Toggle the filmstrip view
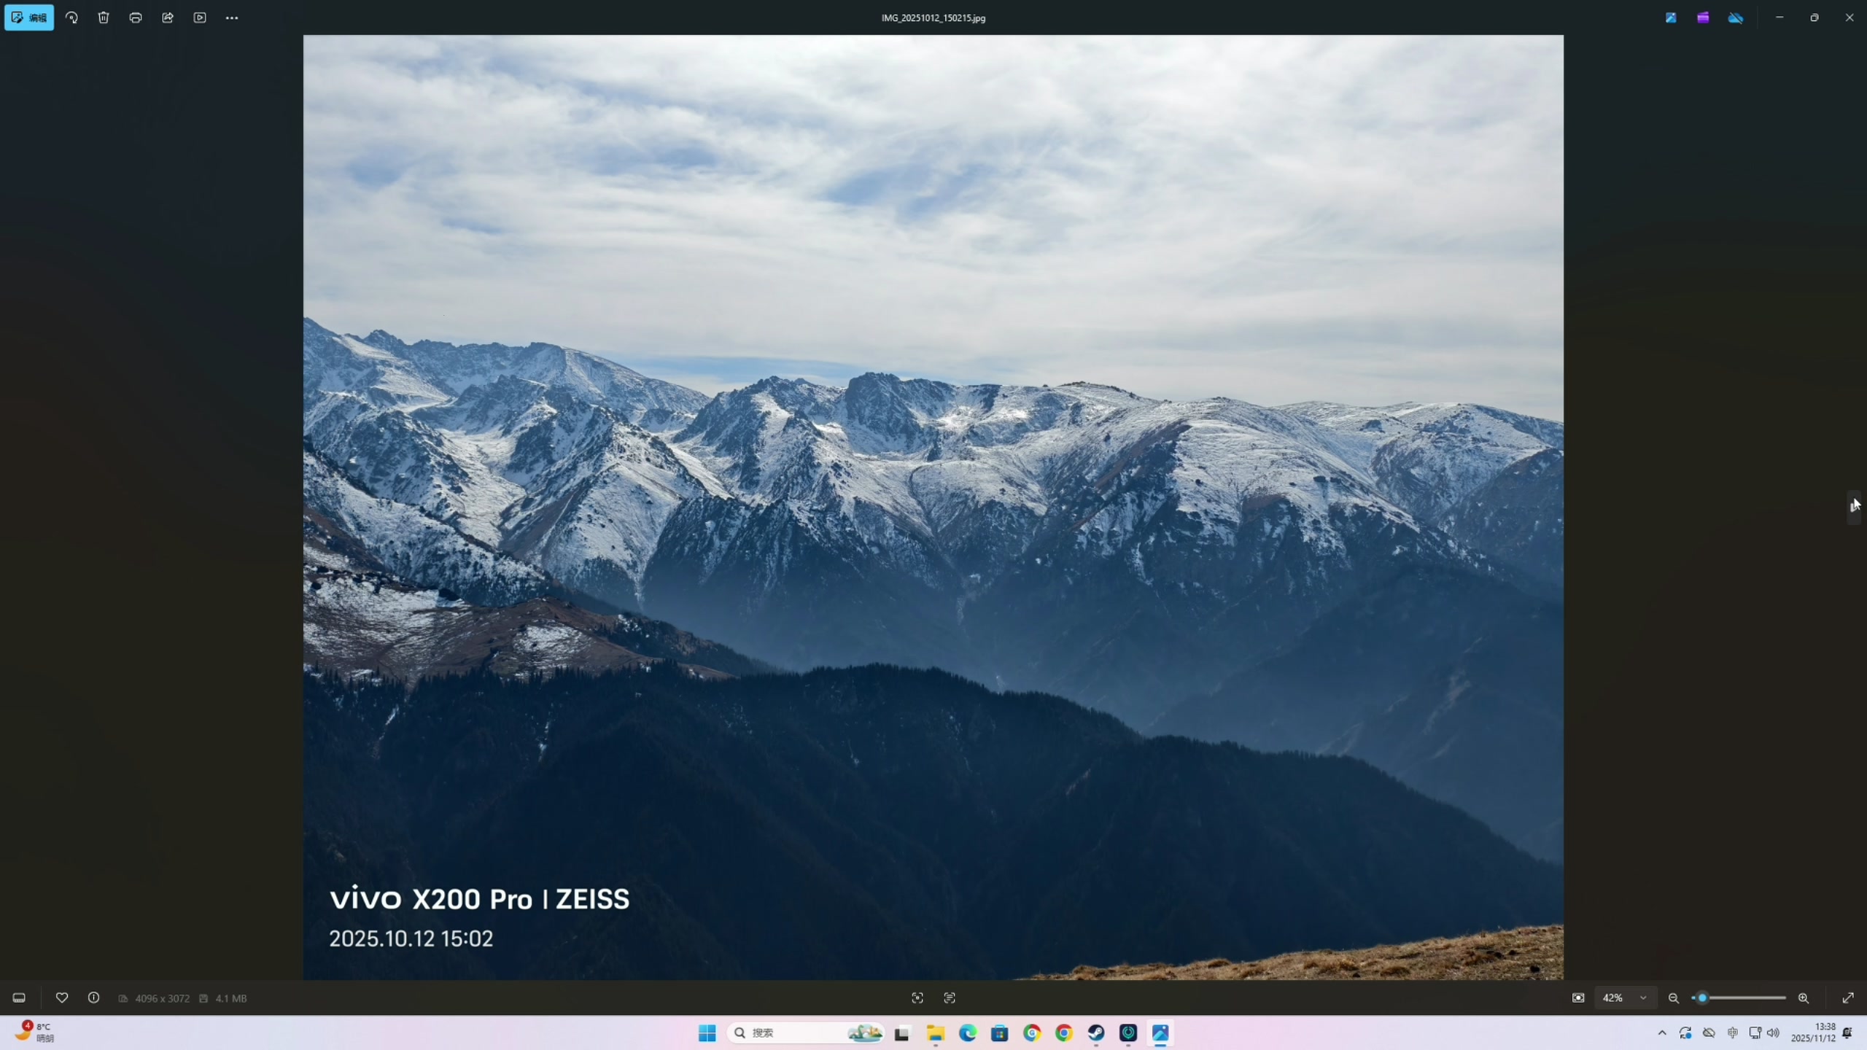Image resolution: width=1867 pixels, height=1050 pixels. pyautogui.click(x=19, y=998)
